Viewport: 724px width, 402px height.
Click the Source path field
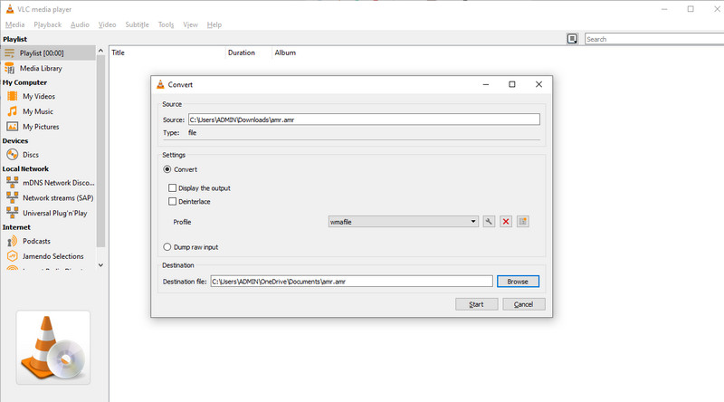364,120
